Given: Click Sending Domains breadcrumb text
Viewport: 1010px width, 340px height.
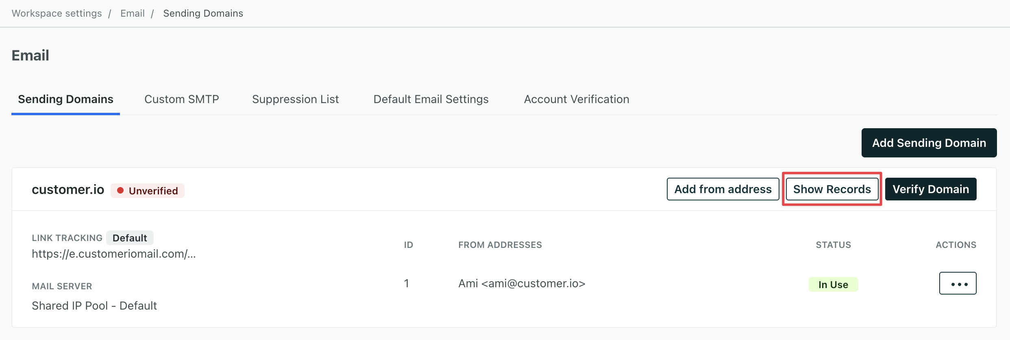Looking at the screenshot, I should [x=203, y=13].
